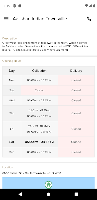Image resolution: width=97 pixels, height=200 pixels.
Task: Tap the Android home circle button
Action: tap(48, 194)
